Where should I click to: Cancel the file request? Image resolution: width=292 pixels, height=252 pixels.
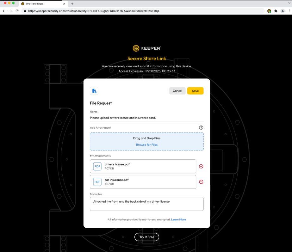tap(177, 91)
